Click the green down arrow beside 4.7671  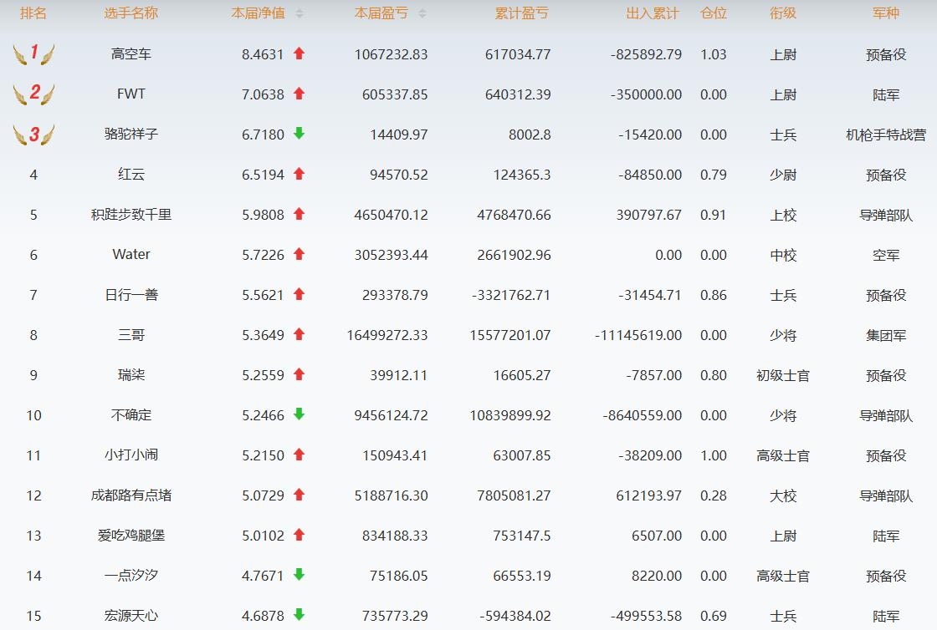[x=299, y=575]
